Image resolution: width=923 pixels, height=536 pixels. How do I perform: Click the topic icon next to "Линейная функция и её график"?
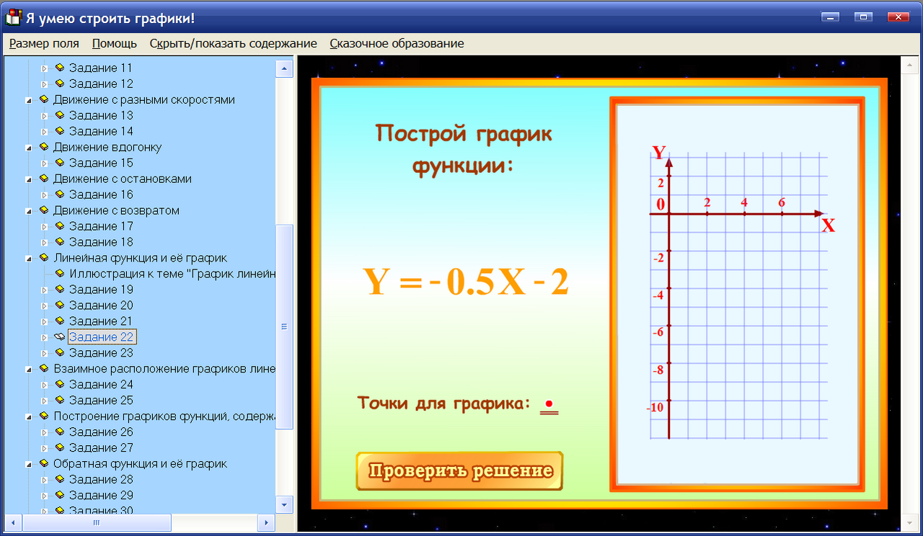pos(43,257)
